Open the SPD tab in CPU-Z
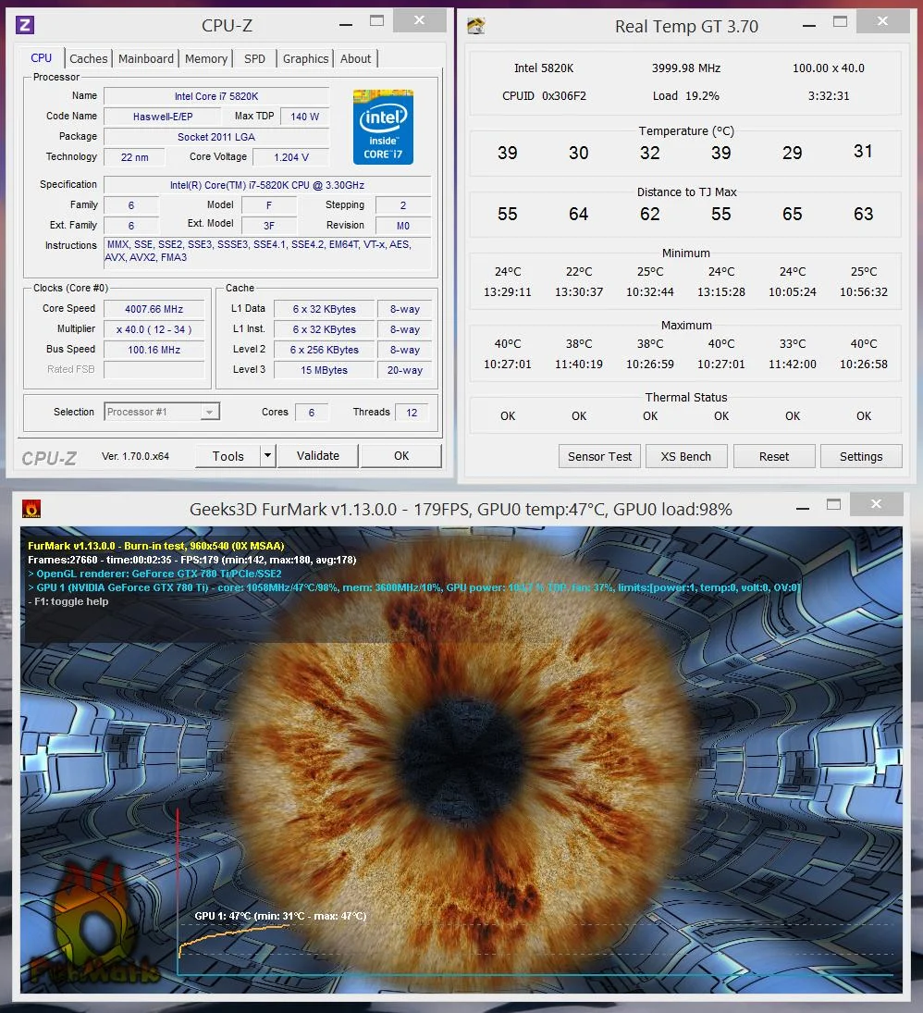The image size is (923, 1013). tap(254, 59)
